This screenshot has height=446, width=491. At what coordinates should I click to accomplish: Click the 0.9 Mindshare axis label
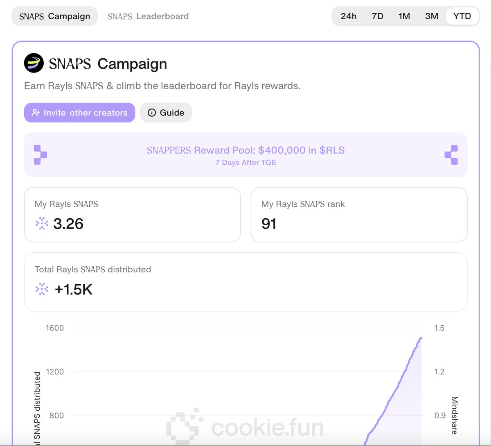(x=440, y=416)
